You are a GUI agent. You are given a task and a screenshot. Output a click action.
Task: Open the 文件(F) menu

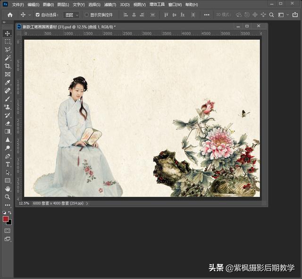pos(18,5)
